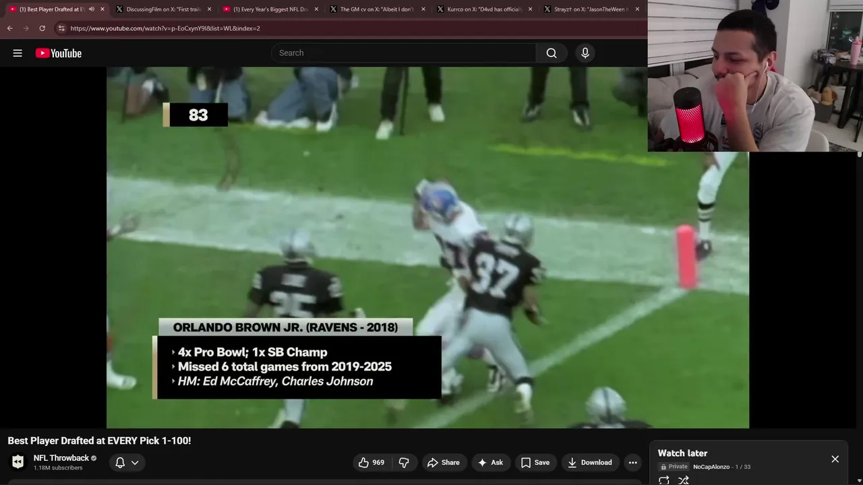Image resolution: width=863 pixels, height=485 pixels.
Task: Download the video
Action: pyautogui.click(x=590, y=462)
